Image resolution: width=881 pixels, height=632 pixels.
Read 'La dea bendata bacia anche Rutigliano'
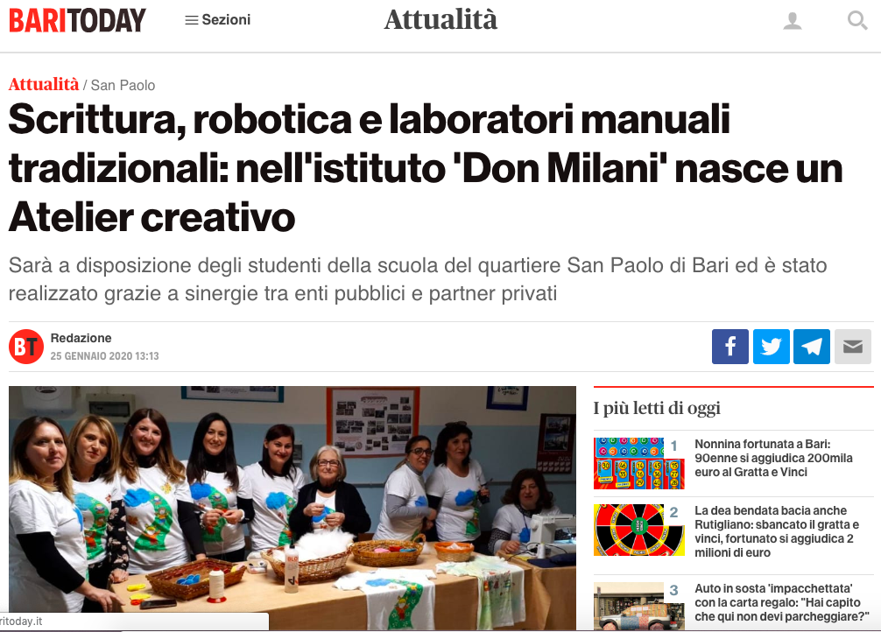[777, 531]
